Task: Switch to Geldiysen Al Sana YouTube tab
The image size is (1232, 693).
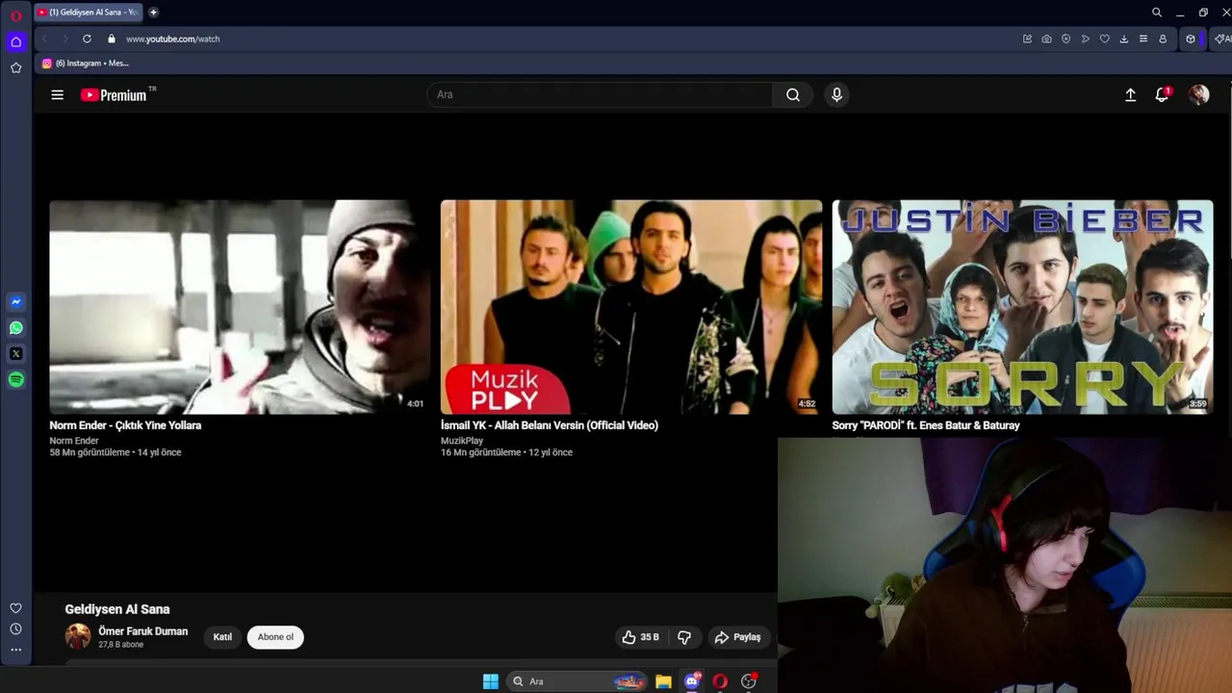Action: 88,13
